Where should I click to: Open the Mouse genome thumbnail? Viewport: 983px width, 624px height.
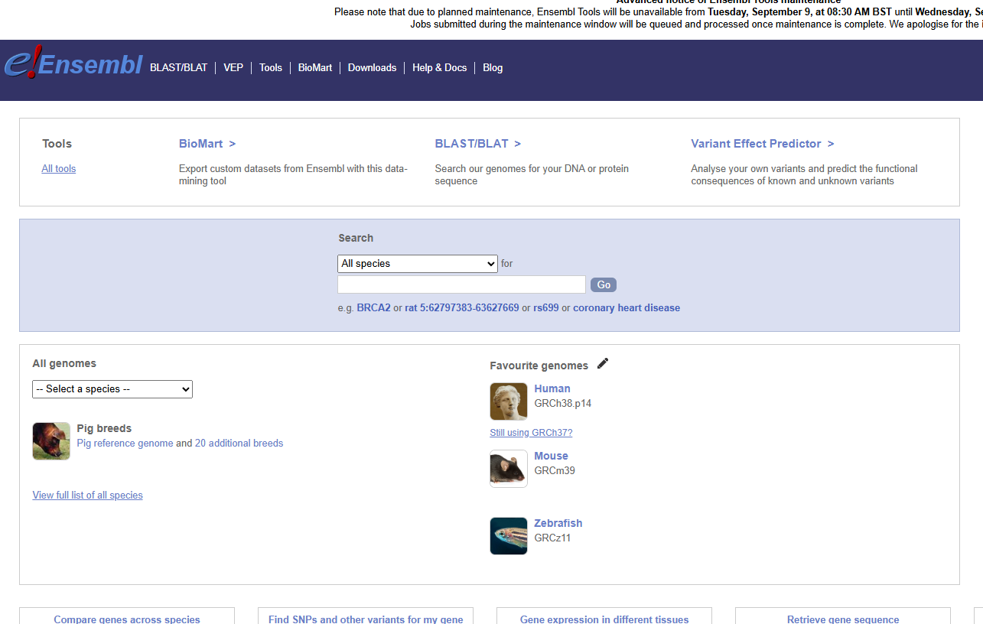tap(509, 469)
